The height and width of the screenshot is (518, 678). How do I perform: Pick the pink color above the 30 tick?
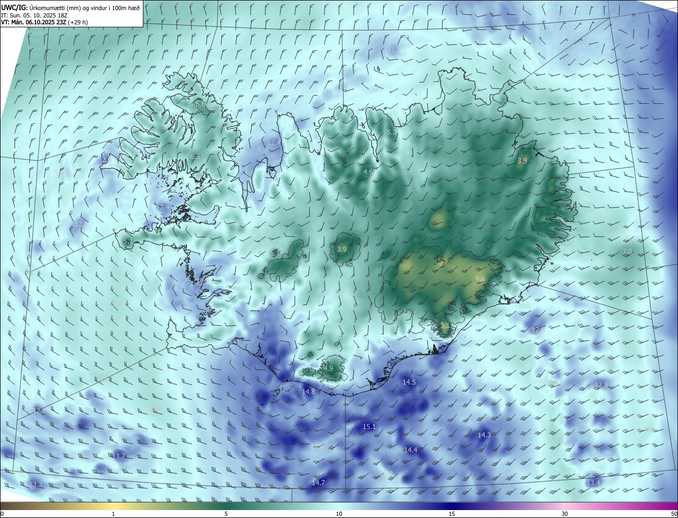565,506
